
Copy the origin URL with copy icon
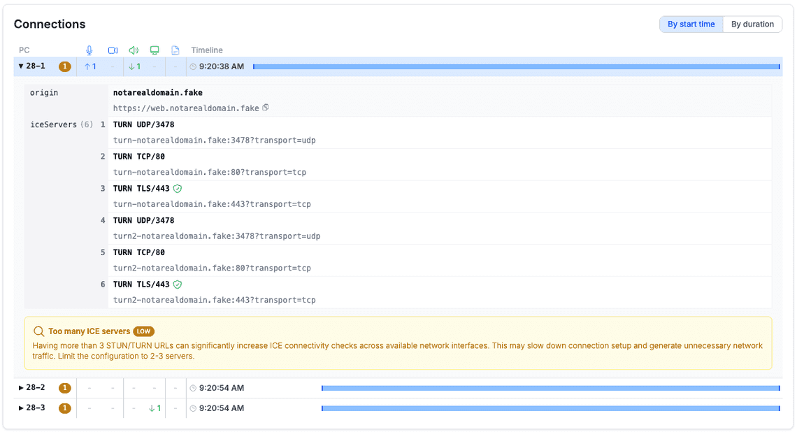(266, 108)
